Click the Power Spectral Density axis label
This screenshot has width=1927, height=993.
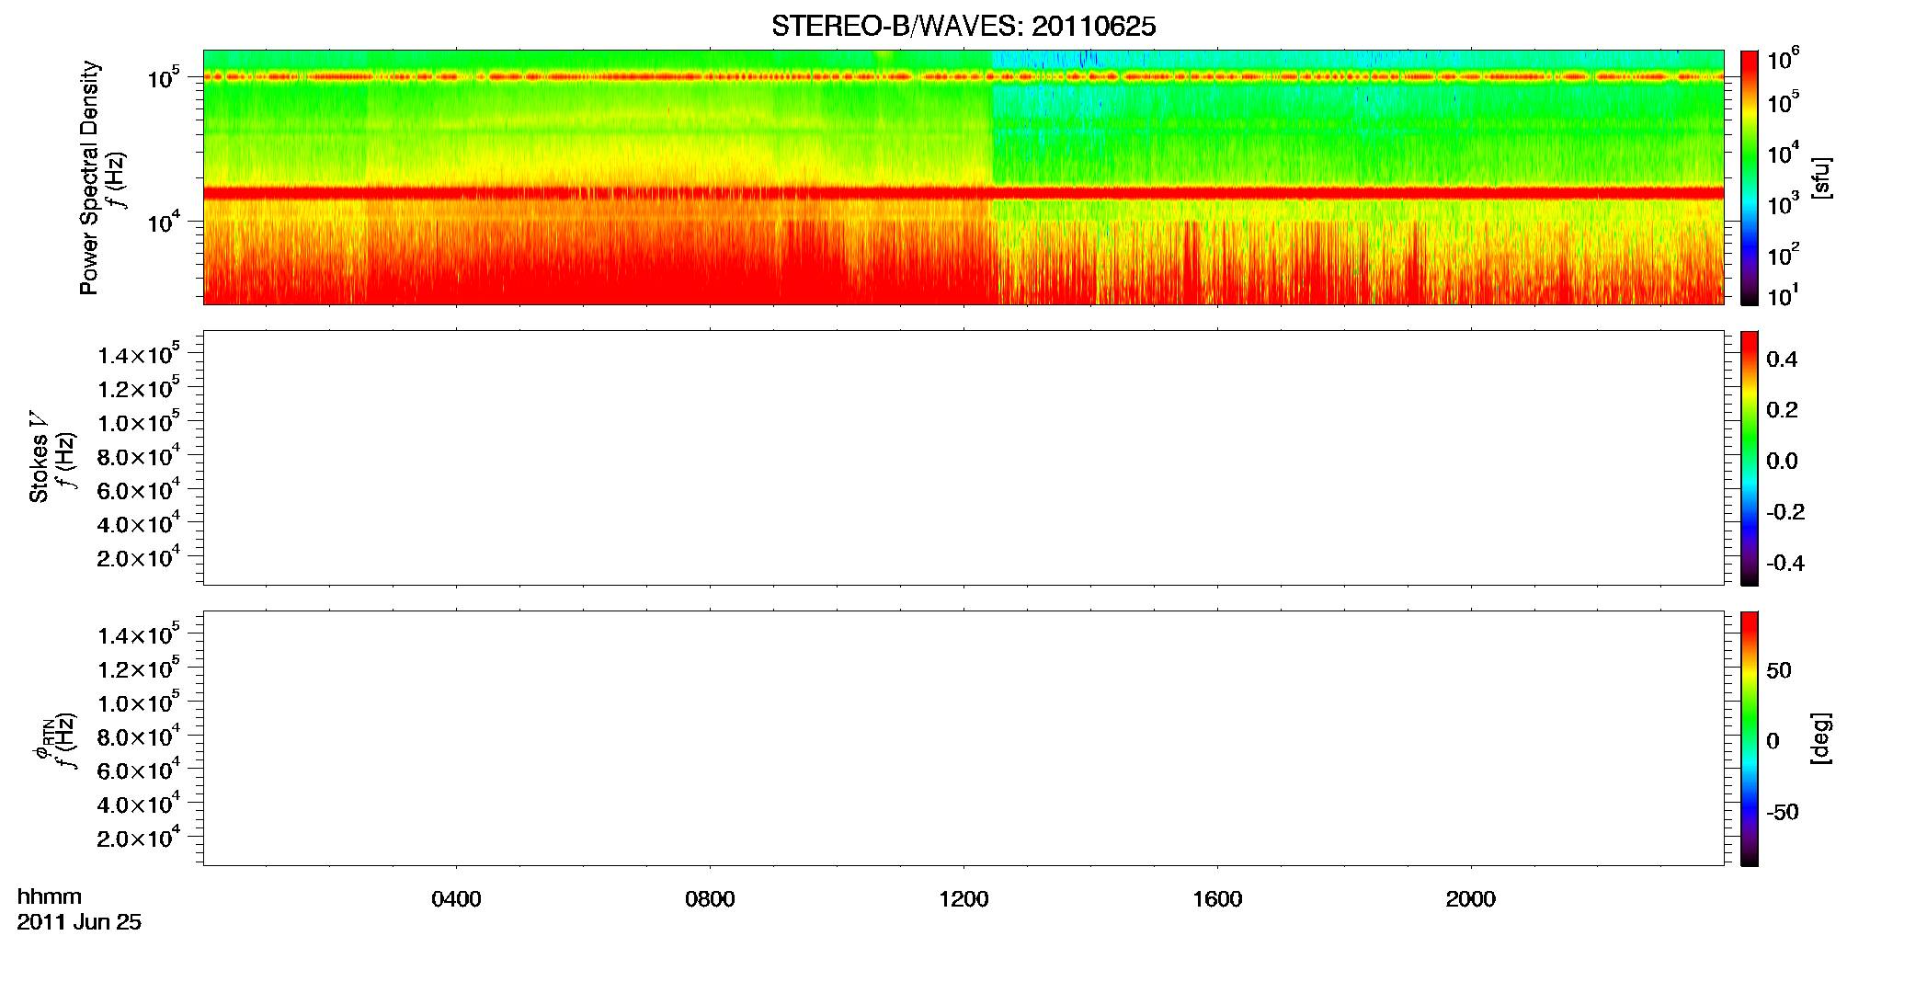coord(89,177)
